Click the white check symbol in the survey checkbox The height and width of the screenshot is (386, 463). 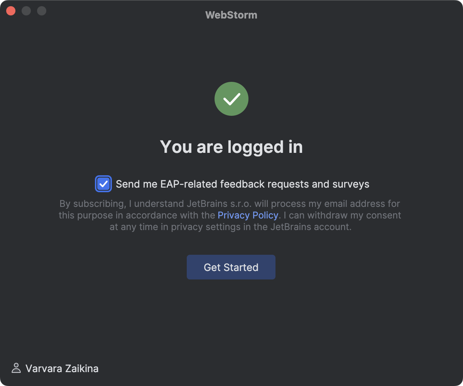point(103,184)
